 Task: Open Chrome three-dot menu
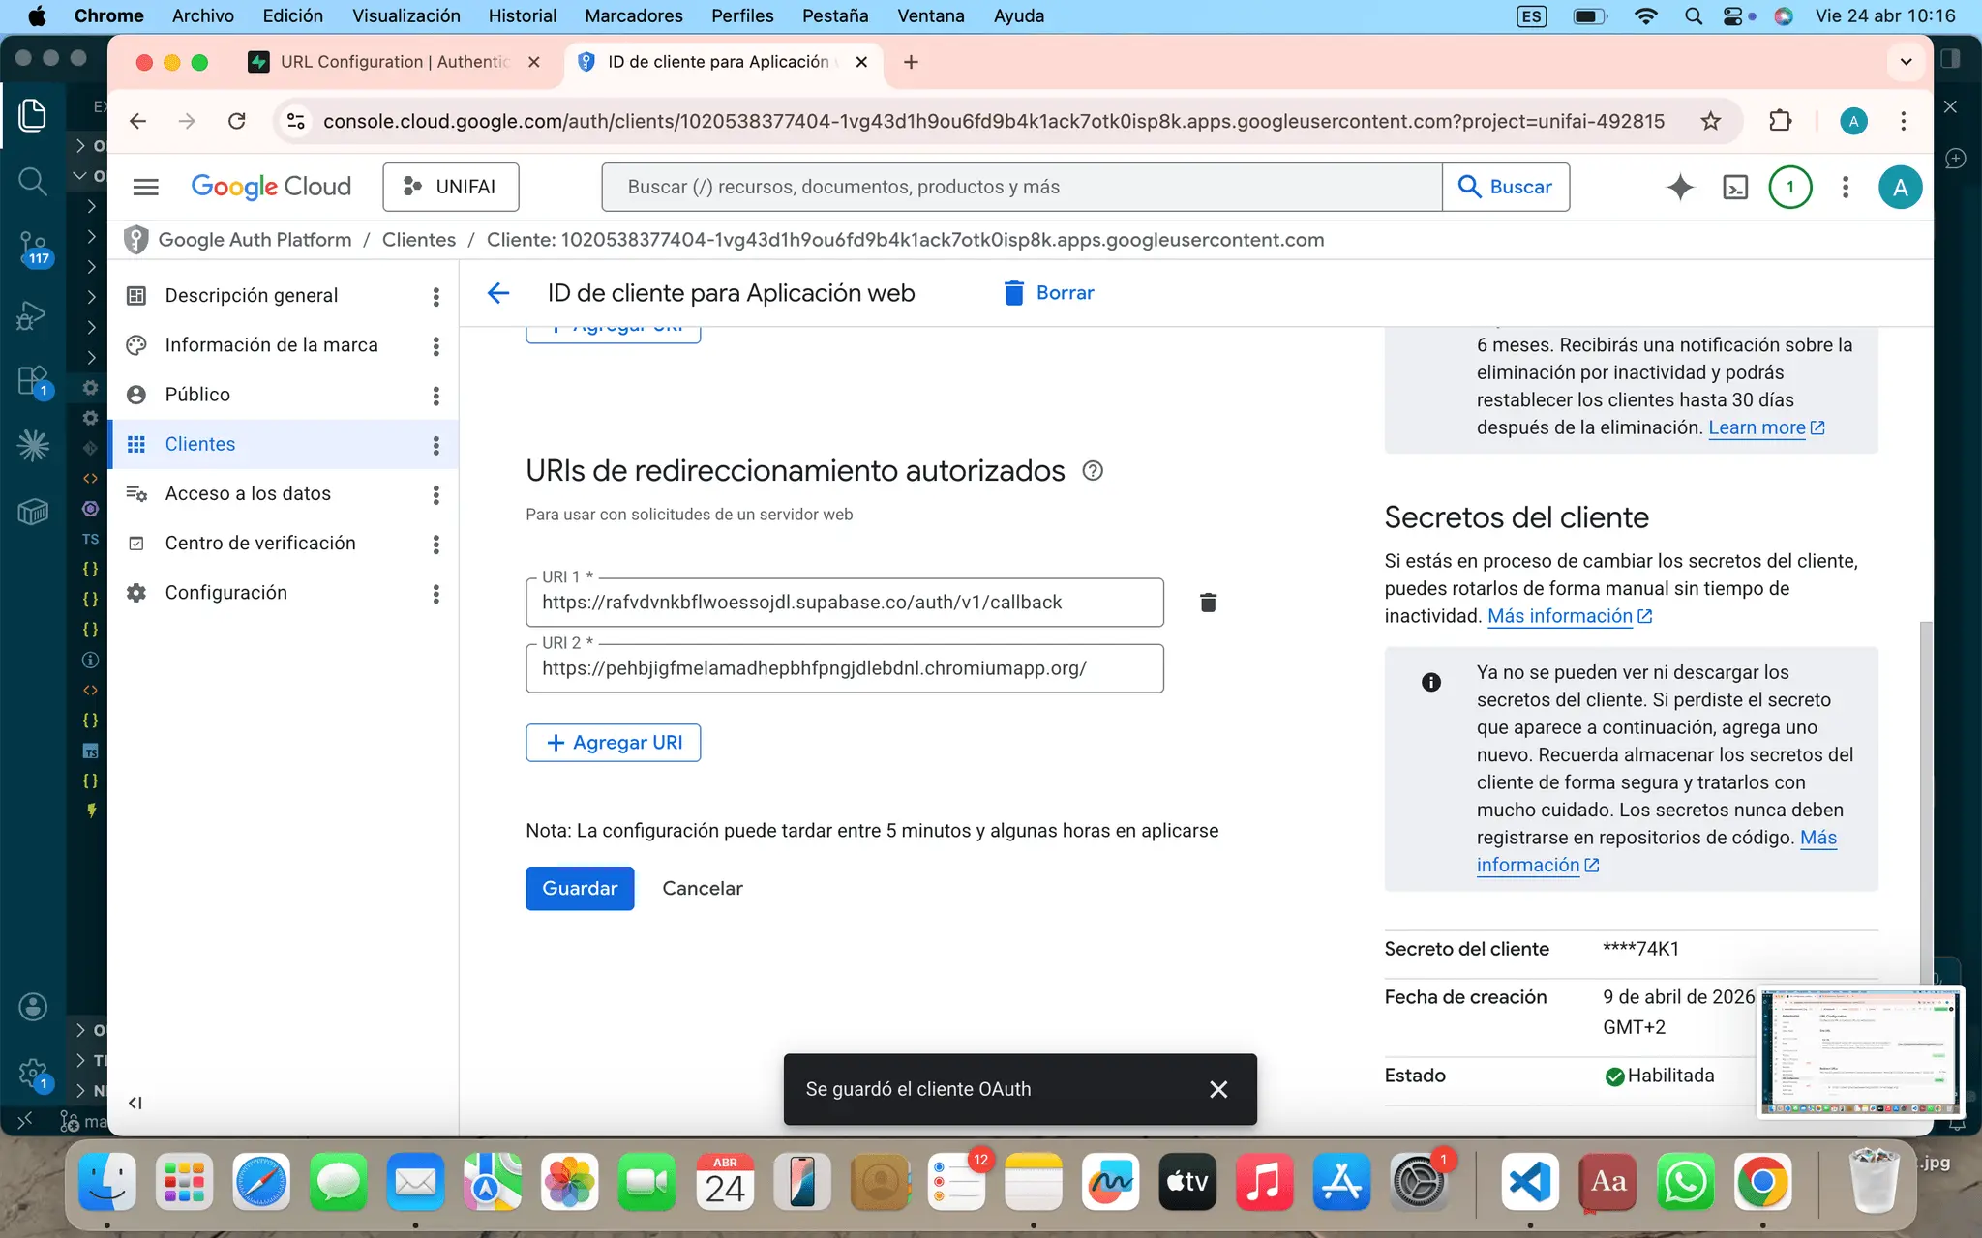tap(1903, 121)
